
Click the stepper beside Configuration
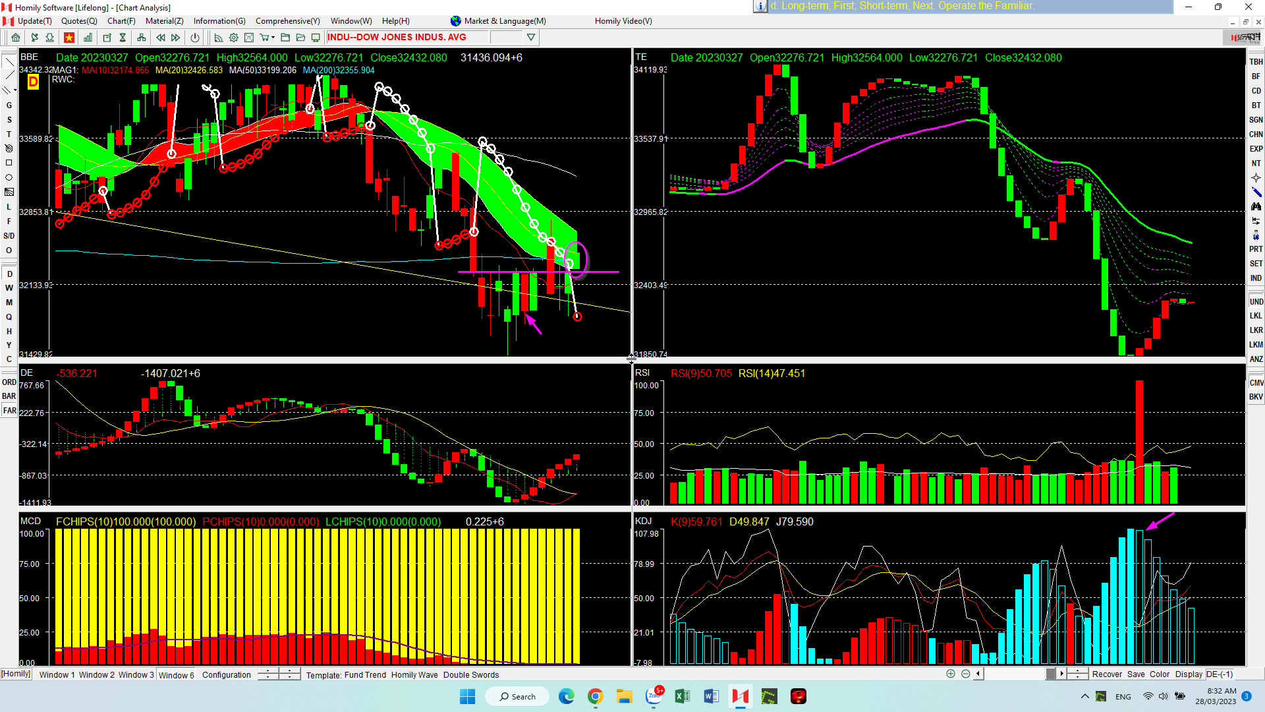(x=268, y=674)
